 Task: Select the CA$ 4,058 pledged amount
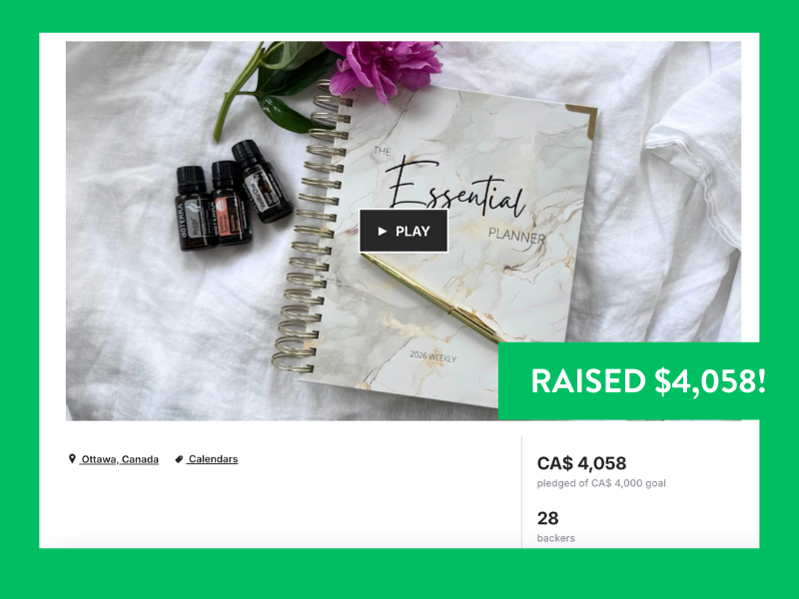(581, 463)
